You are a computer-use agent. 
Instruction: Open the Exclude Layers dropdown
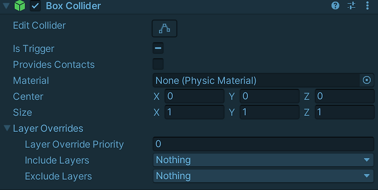pos(263,176)
